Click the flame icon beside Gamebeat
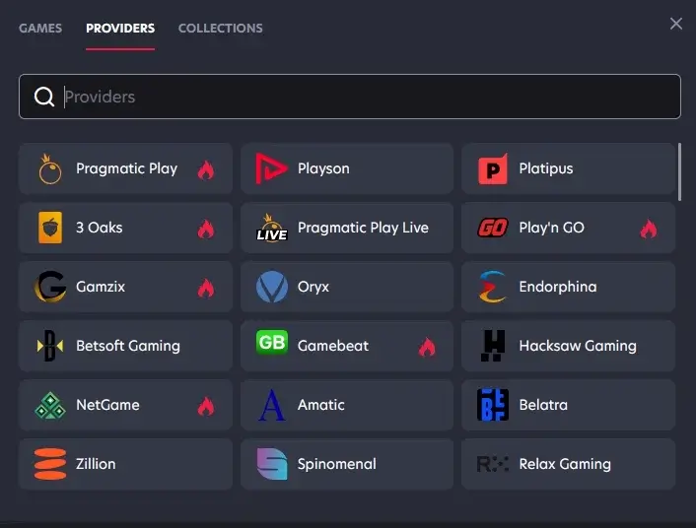 point(427,347)
